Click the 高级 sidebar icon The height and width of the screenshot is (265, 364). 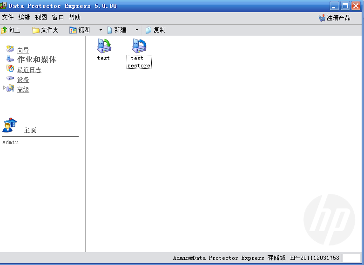10,88
